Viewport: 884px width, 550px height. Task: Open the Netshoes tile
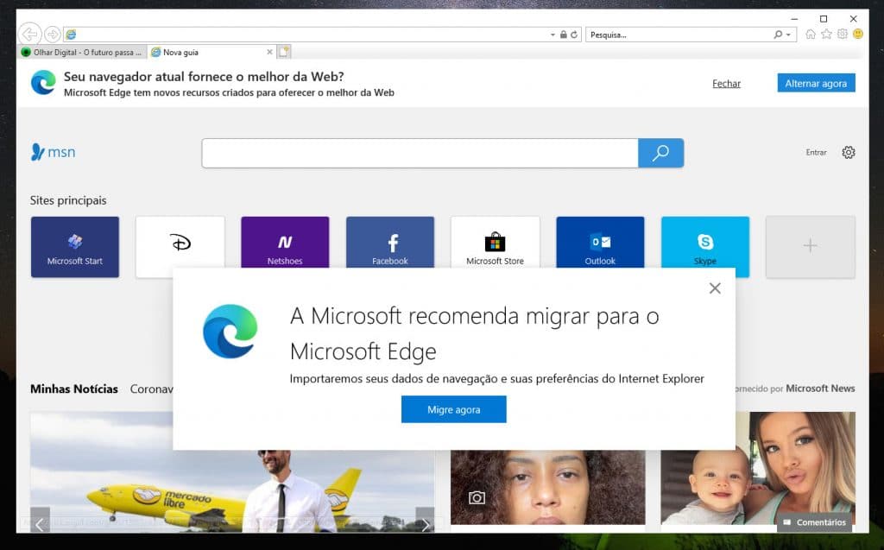tap(285, 243)
